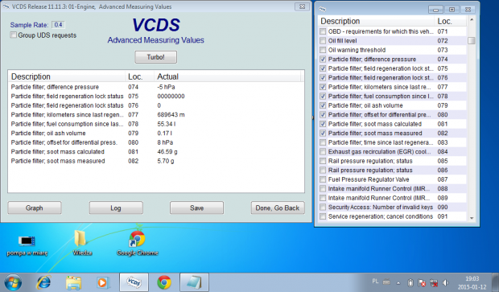This screenshot has height=292, width=499.
Task: Uncheck Particle filter offset for differential pressure 080
Action: point(323,114)
